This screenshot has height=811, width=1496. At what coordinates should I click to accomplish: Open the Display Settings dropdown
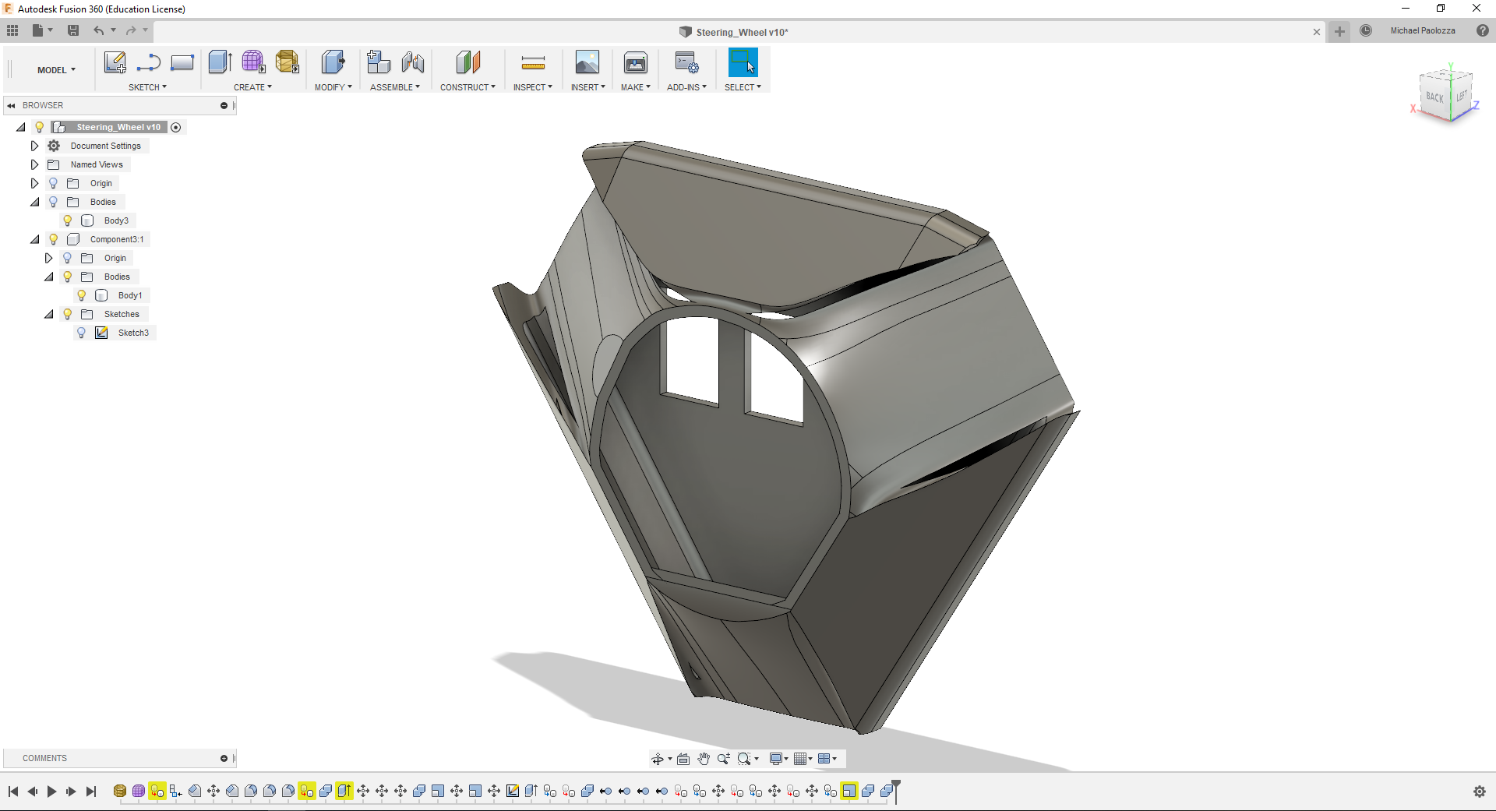(778, 759)
